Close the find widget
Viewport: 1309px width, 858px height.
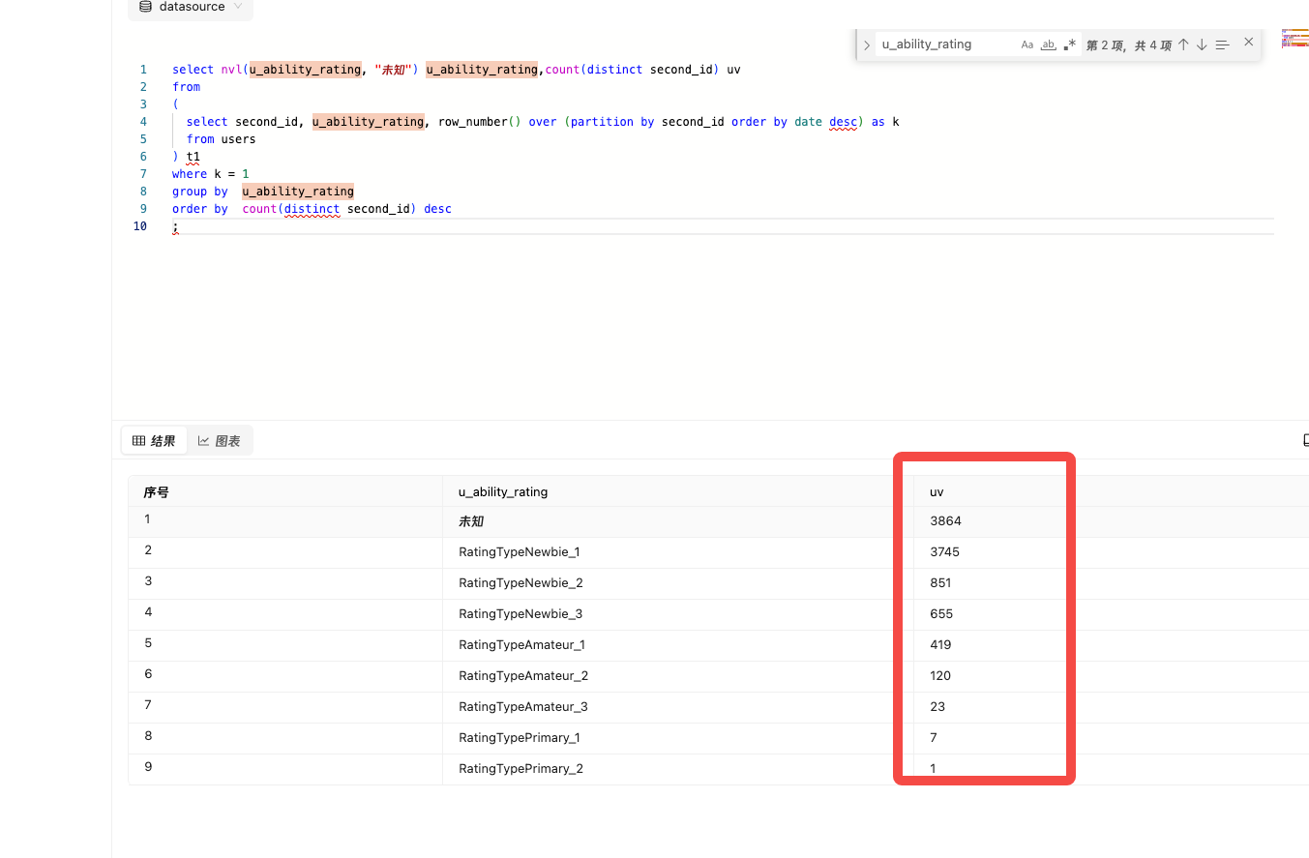pyautogui.click(x=1249, y=42)
